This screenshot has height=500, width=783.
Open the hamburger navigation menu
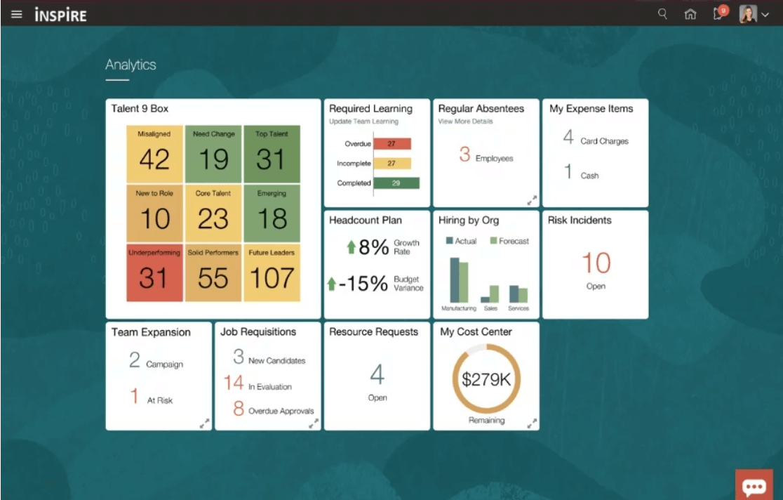pyautogui.click(x=17, y=14)
